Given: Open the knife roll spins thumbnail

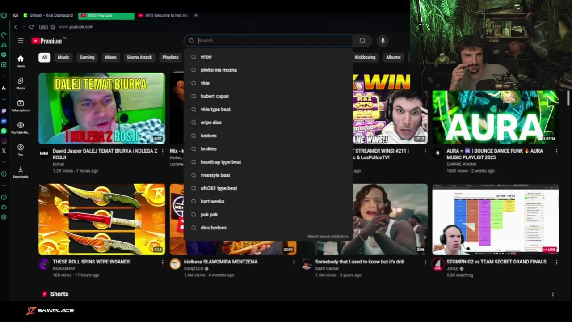Looking at the screenshot, I should pos(101,219).
